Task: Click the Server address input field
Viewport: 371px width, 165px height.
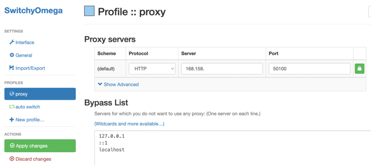Action: tap(222, 68)
